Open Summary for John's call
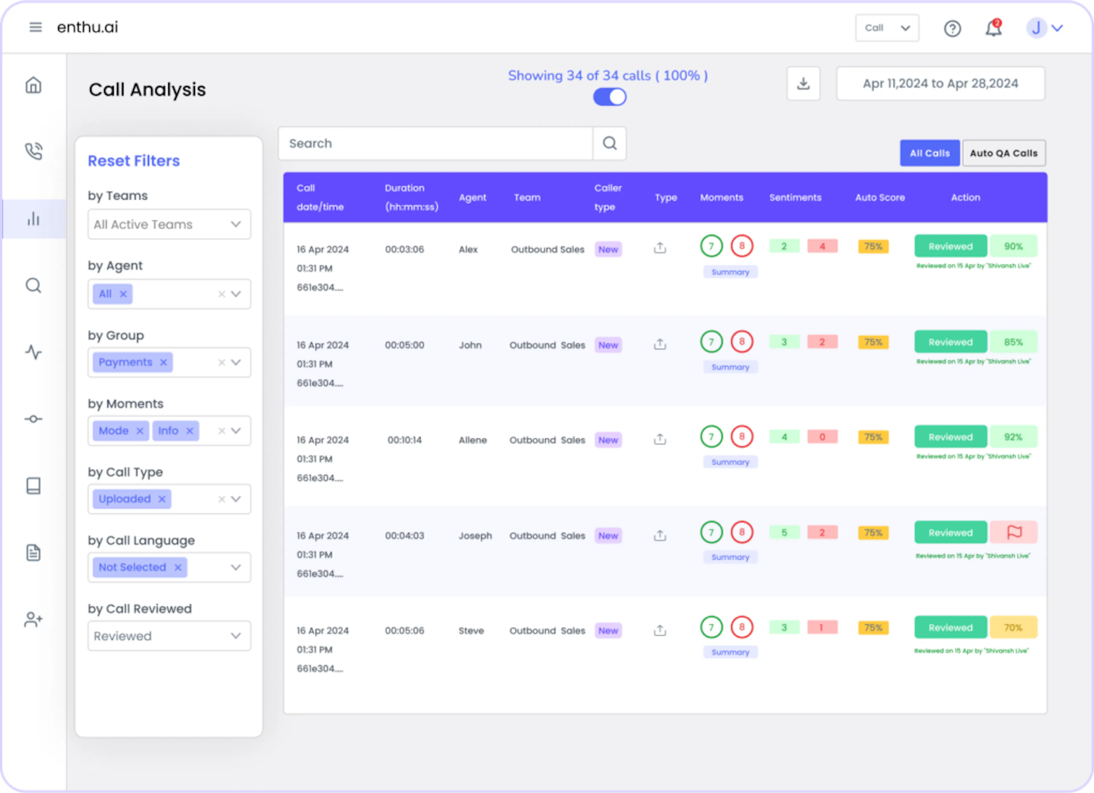The height and width of the screenshot is (793, 1094). click(x=730, y=367)
